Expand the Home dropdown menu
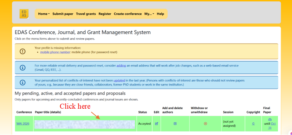 (x=44, y=14)
